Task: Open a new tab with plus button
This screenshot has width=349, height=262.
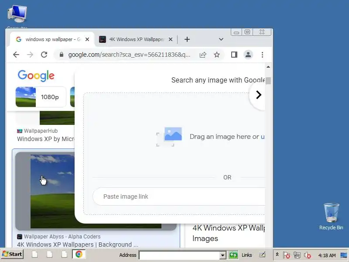Action: coord(187,39)
